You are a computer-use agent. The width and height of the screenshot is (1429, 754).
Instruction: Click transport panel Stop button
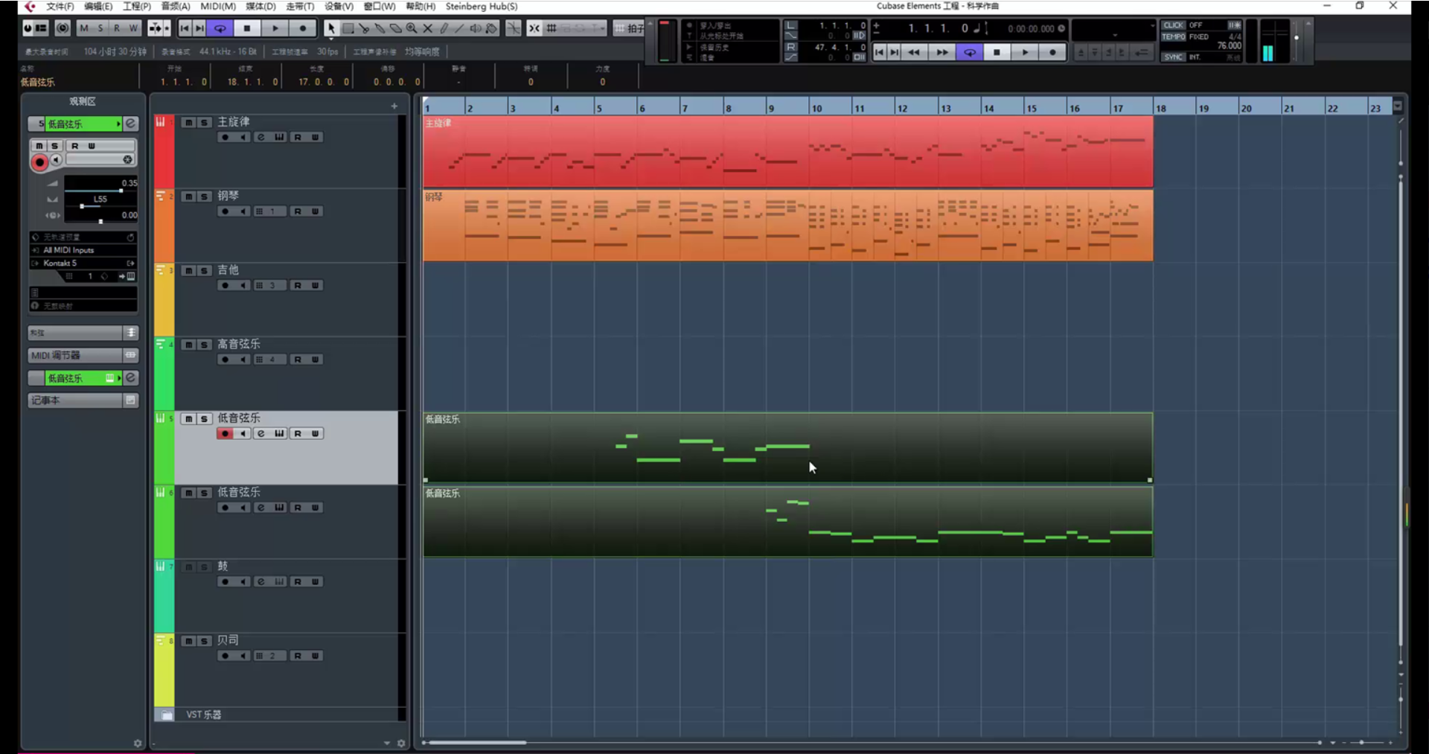coord(997,52)
